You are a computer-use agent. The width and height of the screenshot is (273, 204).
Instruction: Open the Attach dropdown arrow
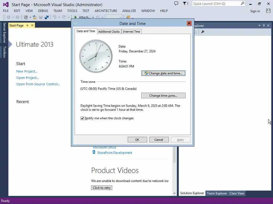click(93, 17)
